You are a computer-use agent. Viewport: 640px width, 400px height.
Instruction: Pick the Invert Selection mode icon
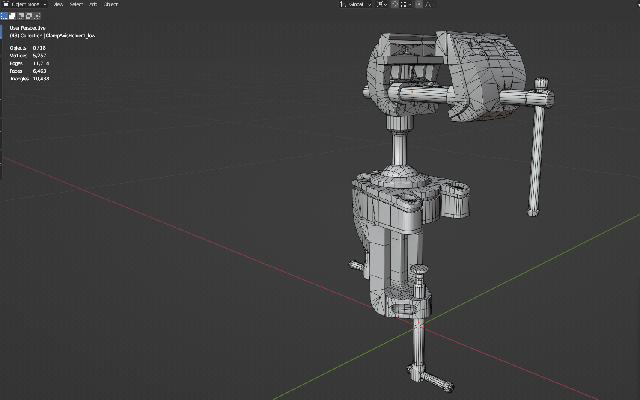[x=29, y=16]
